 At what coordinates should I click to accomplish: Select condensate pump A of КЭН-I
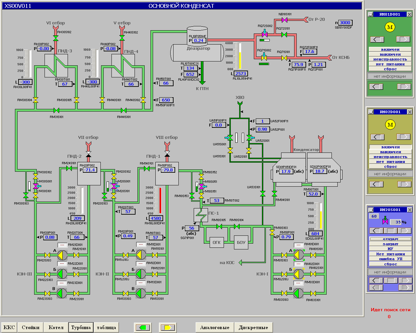point(299,255)
